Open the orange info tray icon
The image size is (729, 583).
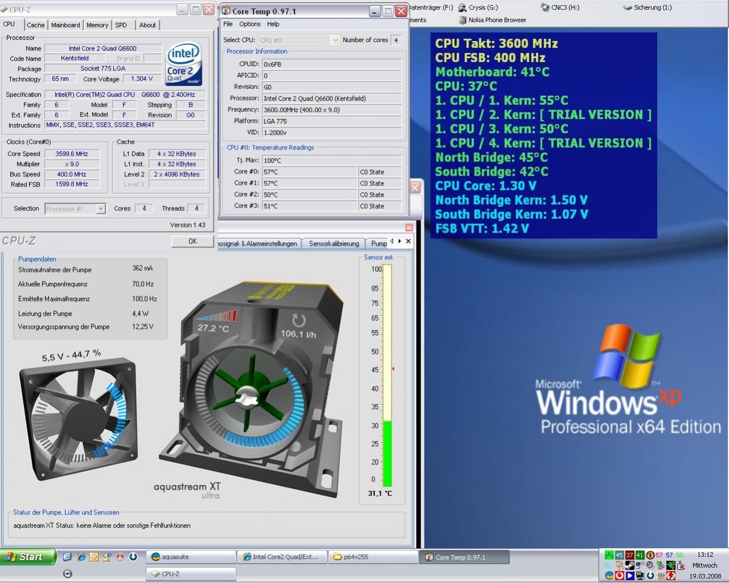tap(650, 555)
